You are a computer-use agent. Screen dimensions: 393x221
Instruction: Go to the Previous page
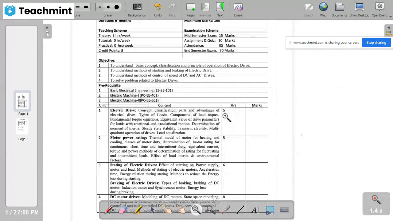pyautogui.click(x=205, y=10)
